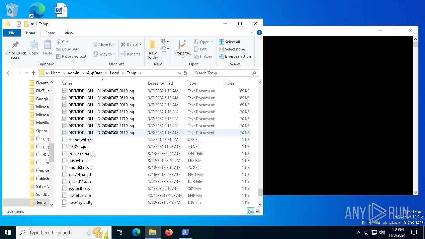Open PowerShell from the taskbar
The image size is (425, 239).
click(185, 232)
